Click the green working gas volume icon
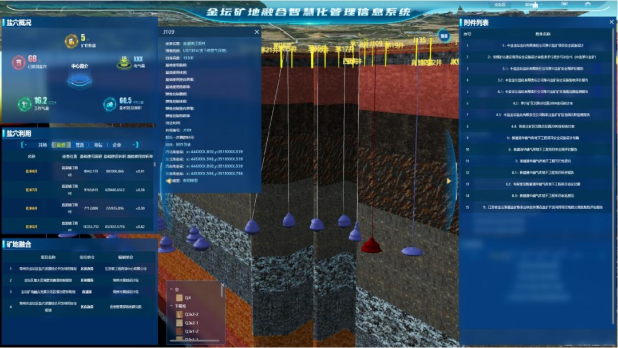Image resolution: width=618 pixels, height=348 pixels. 23,104
